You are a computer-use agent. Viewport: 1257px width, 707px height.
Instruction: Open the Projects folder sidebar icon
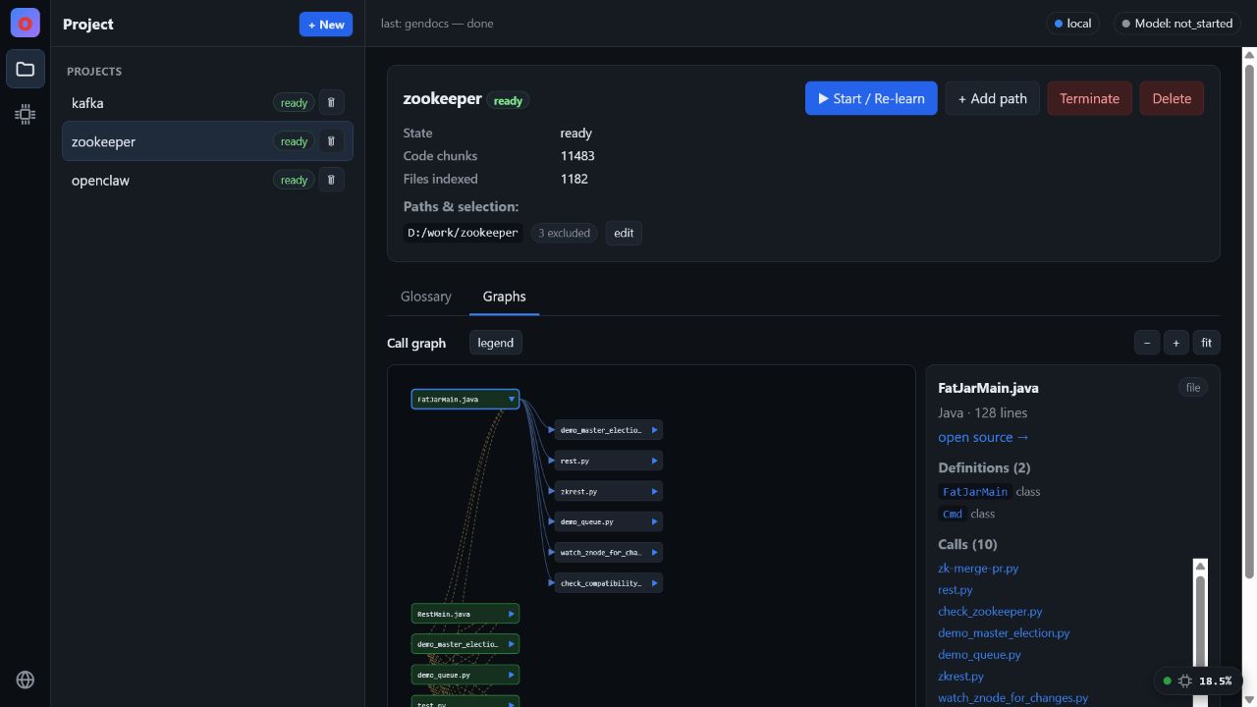point(26,69)
